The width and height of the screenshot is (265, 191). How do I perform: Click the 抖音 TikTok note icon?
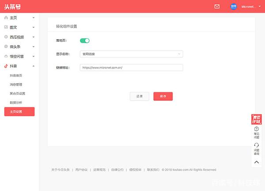click(6, 66)
